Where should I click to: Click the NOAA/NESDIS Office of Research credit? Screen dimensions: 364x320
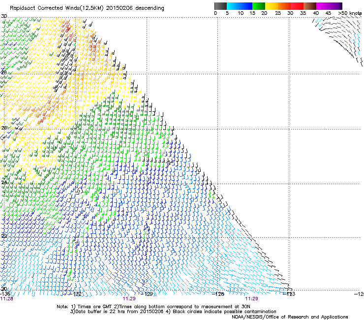click(290, 317)
